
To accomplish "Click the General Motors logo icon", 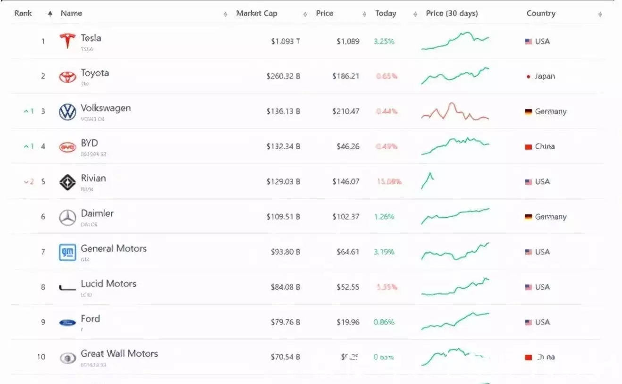I will (67, 253).
